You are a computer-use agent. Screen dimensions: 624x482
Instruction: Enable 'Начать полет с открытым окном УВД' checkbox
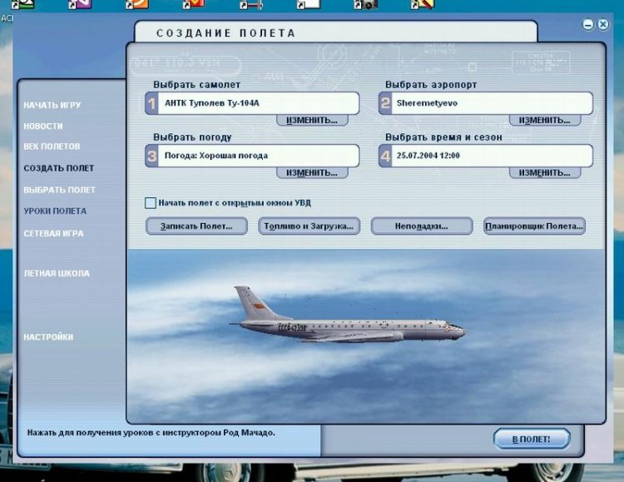click(x=151, y=202)
